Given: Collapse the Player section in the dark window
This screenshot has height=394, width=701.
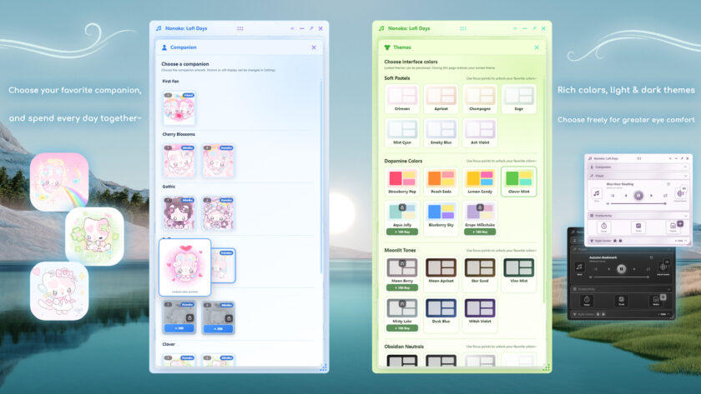Looking at the screenshot, I should 668,249.
